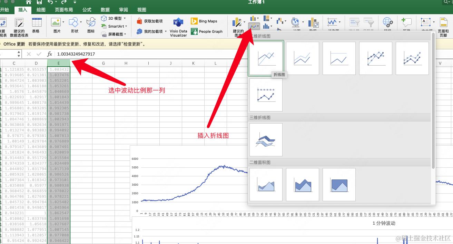Insert a table with the 表格 button
The image size is (453, 244).
coord(36,26)
